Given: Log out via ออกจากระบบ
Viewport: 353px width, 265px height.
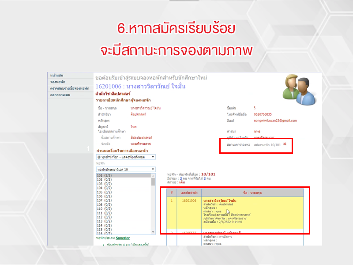Looking at the screenshot, I should tap(61, 95).
